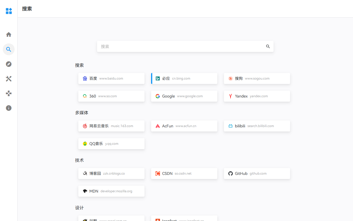
Task: Pick the GitHub card under 技术
Action: [257, 173]
